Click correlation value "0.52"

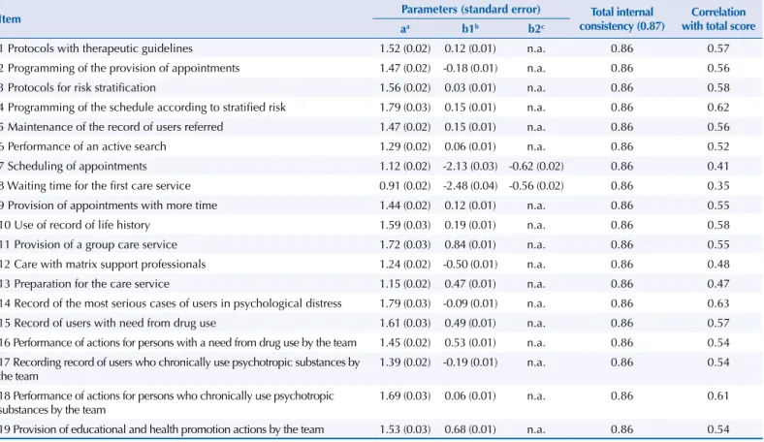[718, 146]
